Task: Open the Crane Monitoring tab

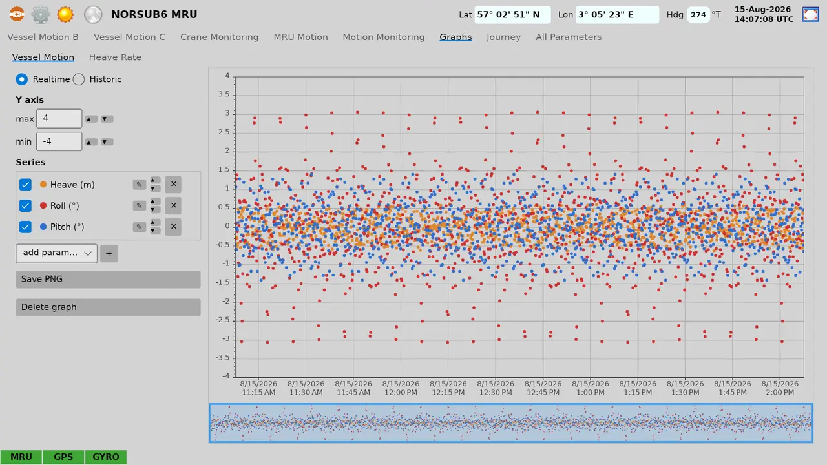Action: click(x=219, y=37)
